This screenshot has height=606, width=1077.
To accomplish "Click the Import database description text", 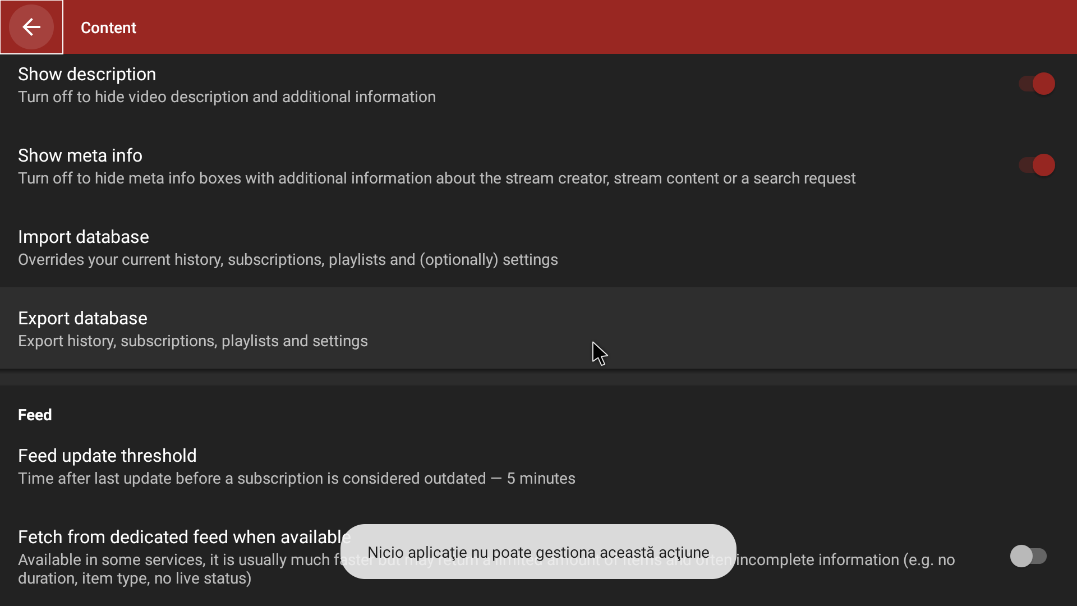I will point(288,259).
